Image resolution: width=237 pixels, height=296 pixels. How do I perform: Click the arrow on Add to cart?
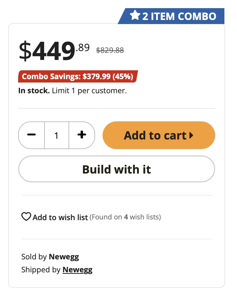coord(191,135)
